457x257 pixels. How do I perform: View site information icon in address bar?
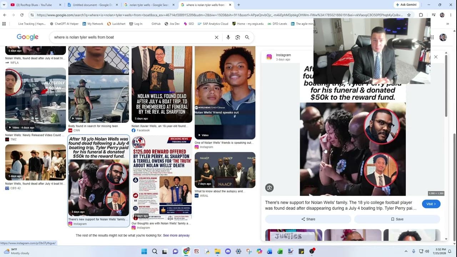pos(32,15)
